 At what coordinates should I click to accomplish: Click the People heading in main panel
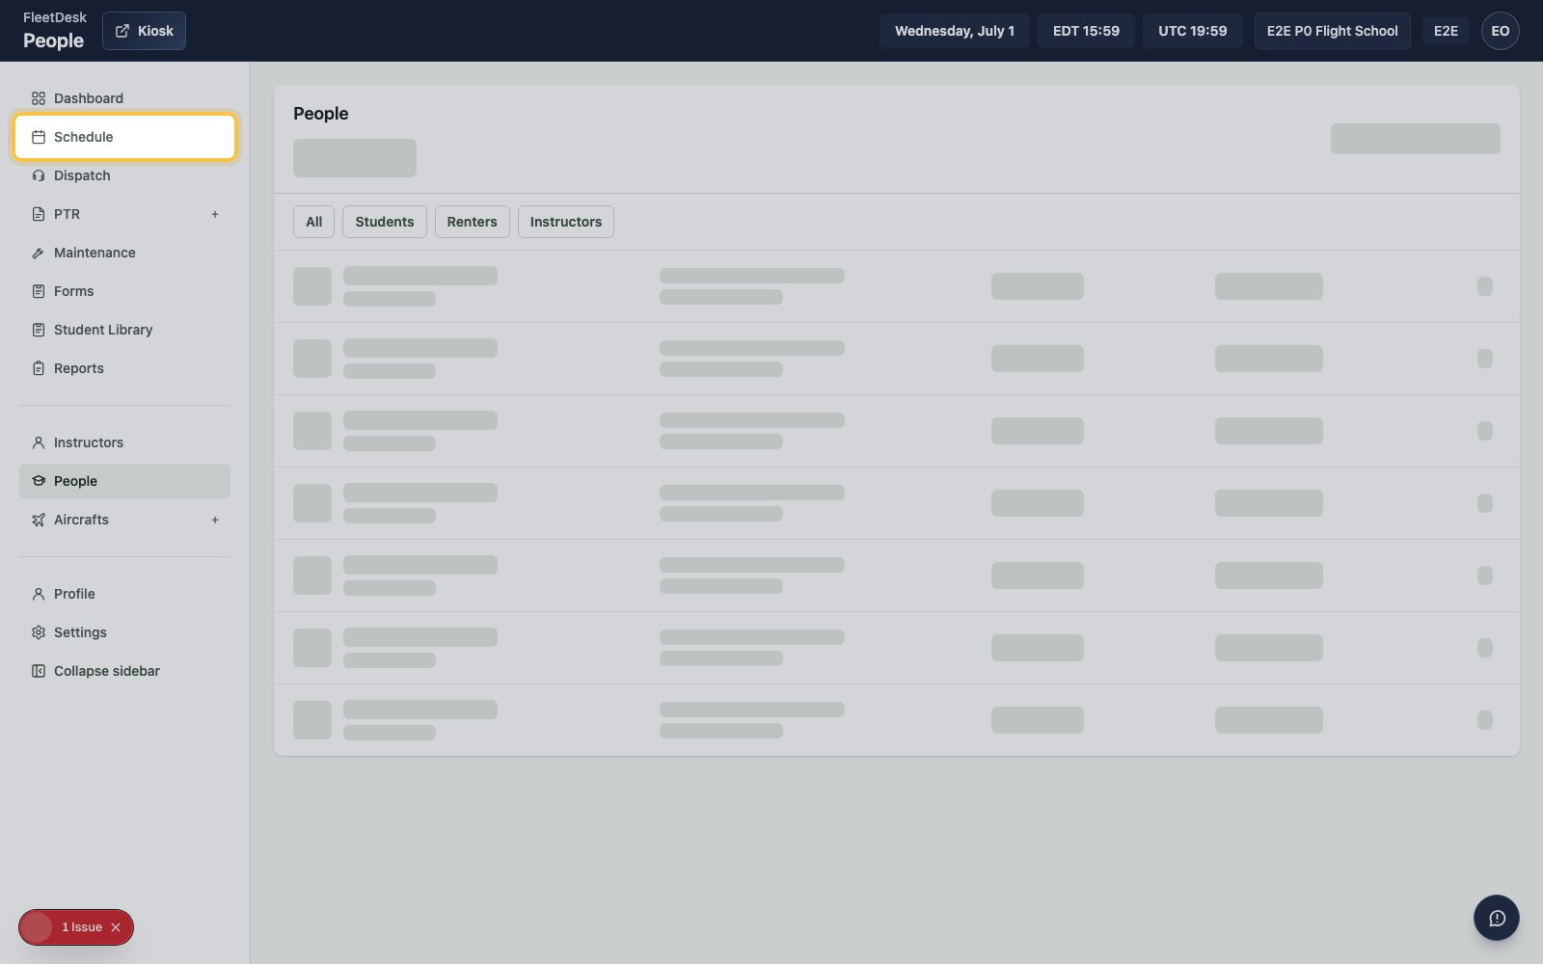321,114
